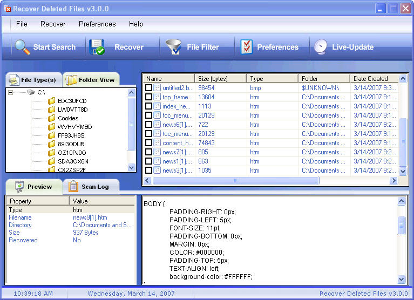Click the Live-Update clock icon
The height and width of the screenshot is (300, 414).
(321, 47)
